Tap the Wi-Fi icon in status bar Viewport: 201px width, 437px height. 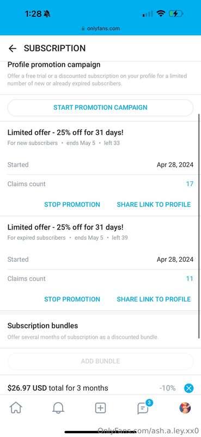[x=160, y=14]
